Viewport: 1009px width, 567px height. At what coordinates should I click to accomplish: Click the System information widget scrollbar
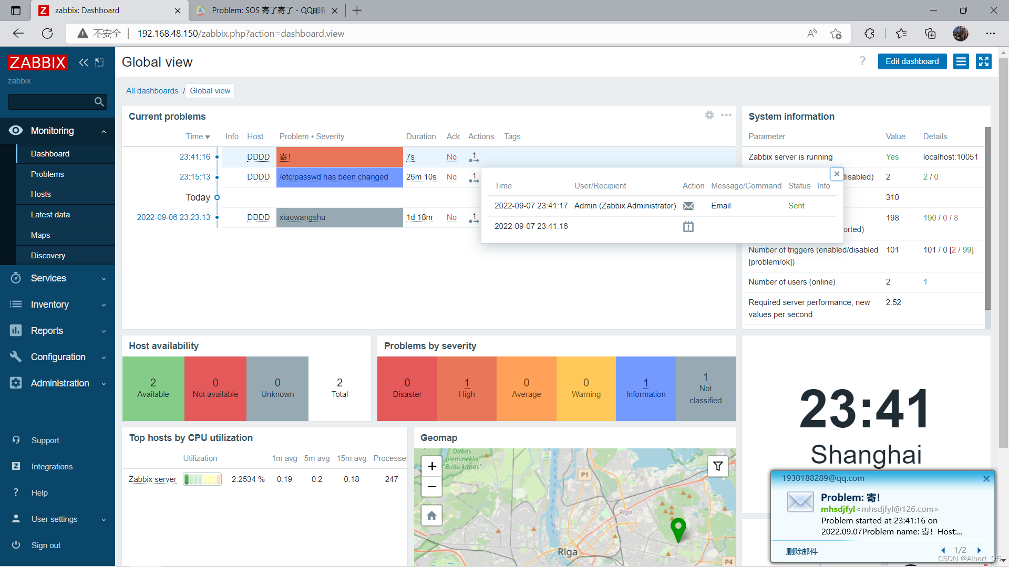click(x=987, y=218)
